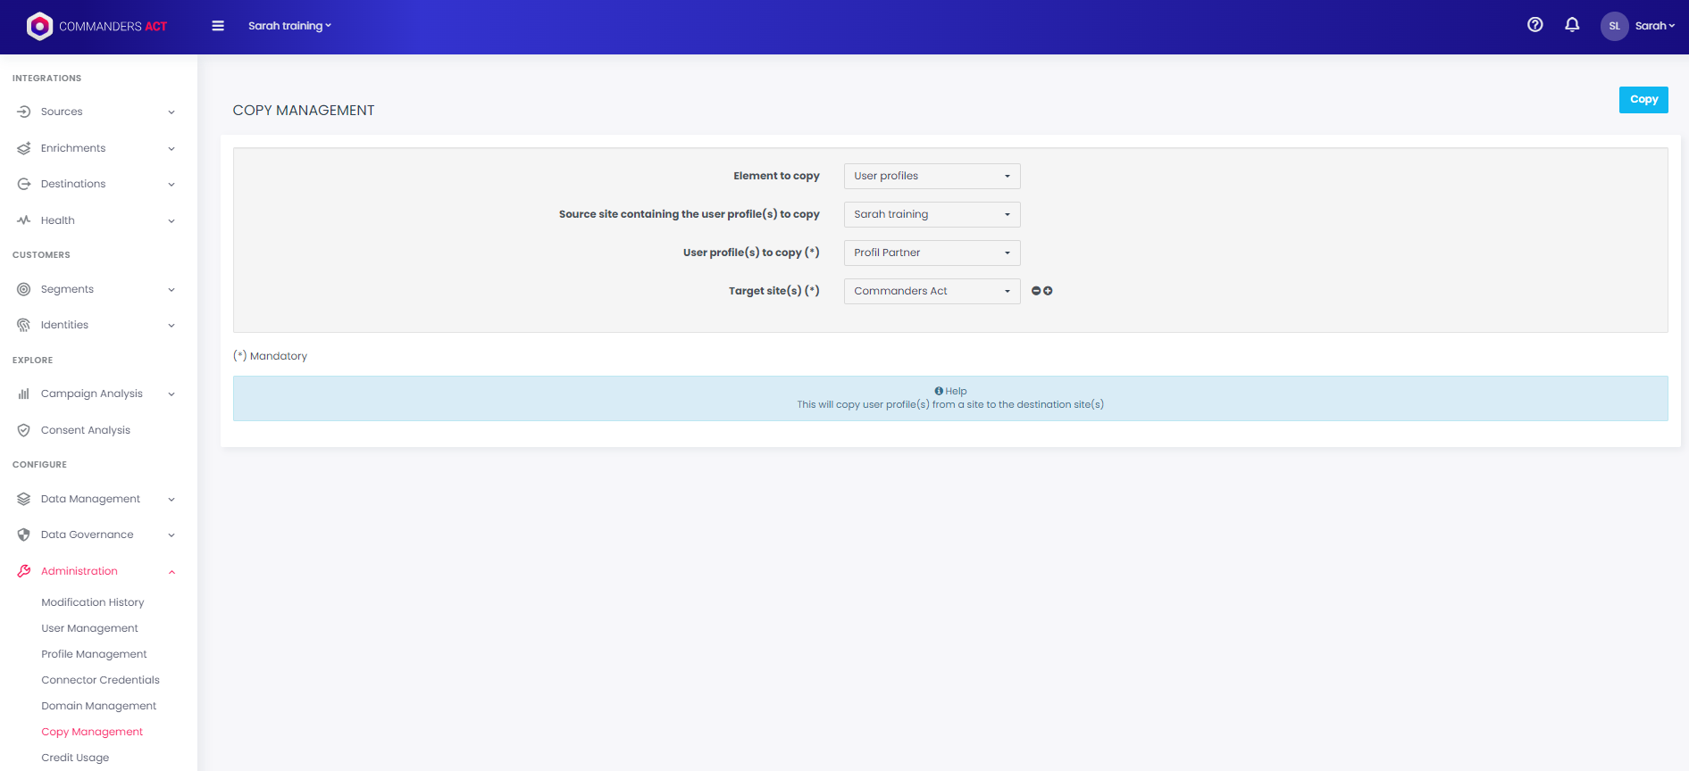The image size is (1689, 771).
Task: Open the User profile(s) to copy dropdown
Action: click(x=932, y=253)
